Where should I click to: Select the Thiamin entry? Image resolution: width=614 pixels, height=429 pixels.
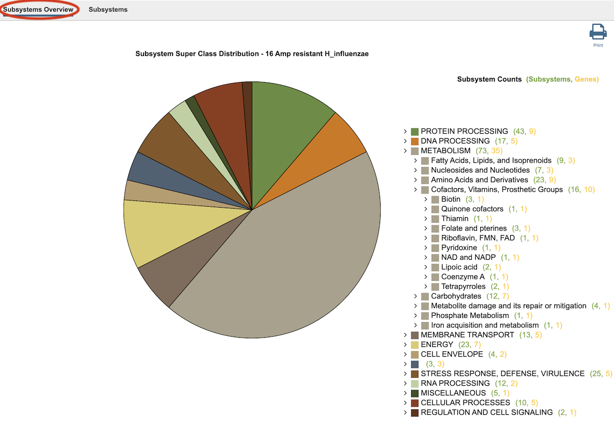tap(455, 218)
